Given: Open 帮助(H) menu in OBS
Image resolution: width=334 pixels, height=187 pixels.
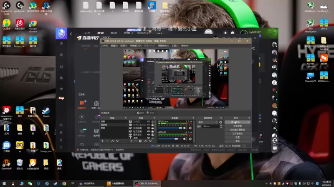Looking at the screenshot, I should coord(185,46).
